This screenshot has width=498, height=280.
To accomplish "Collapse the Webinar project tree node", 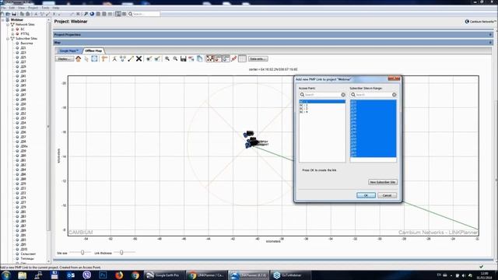I will tap(3, 19).
